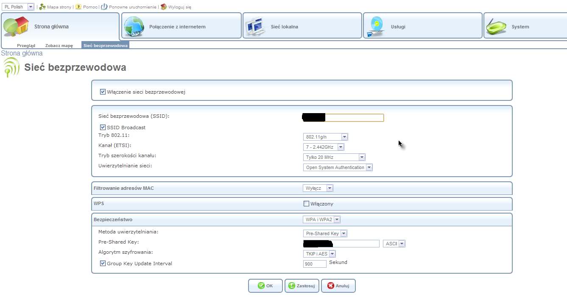Screen dimensions: 567x297
Task: Click the Ponowne uruchomienie power icon
Action: coord(104,7)
